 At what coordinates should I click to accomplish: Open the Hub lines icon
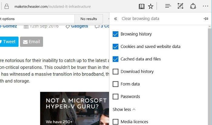[x=168, y=6]
